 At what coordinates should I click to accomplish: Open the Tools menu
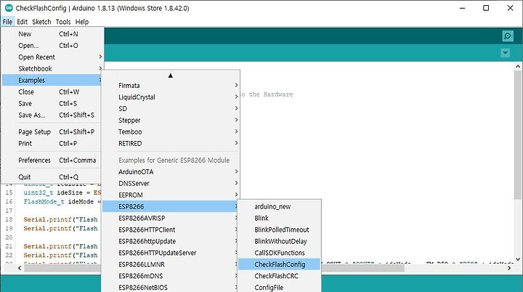coord(63,22)
